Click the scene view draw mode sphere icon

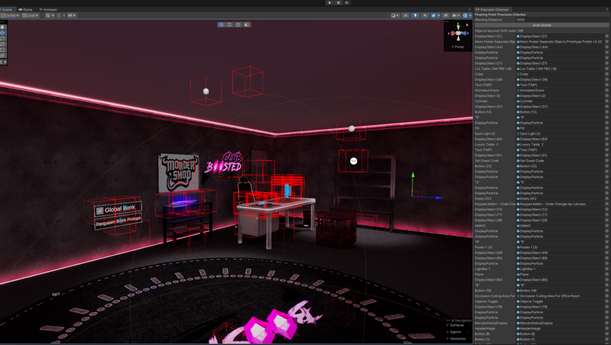click(x=393, y=15)
